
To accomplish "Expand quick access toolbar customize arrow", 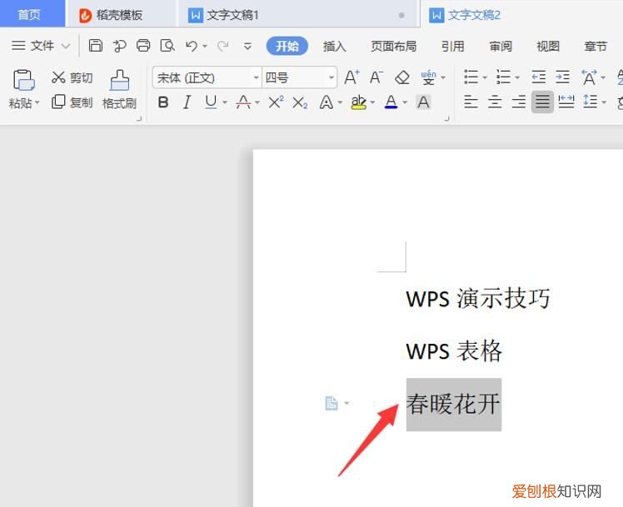I will 247,47.
